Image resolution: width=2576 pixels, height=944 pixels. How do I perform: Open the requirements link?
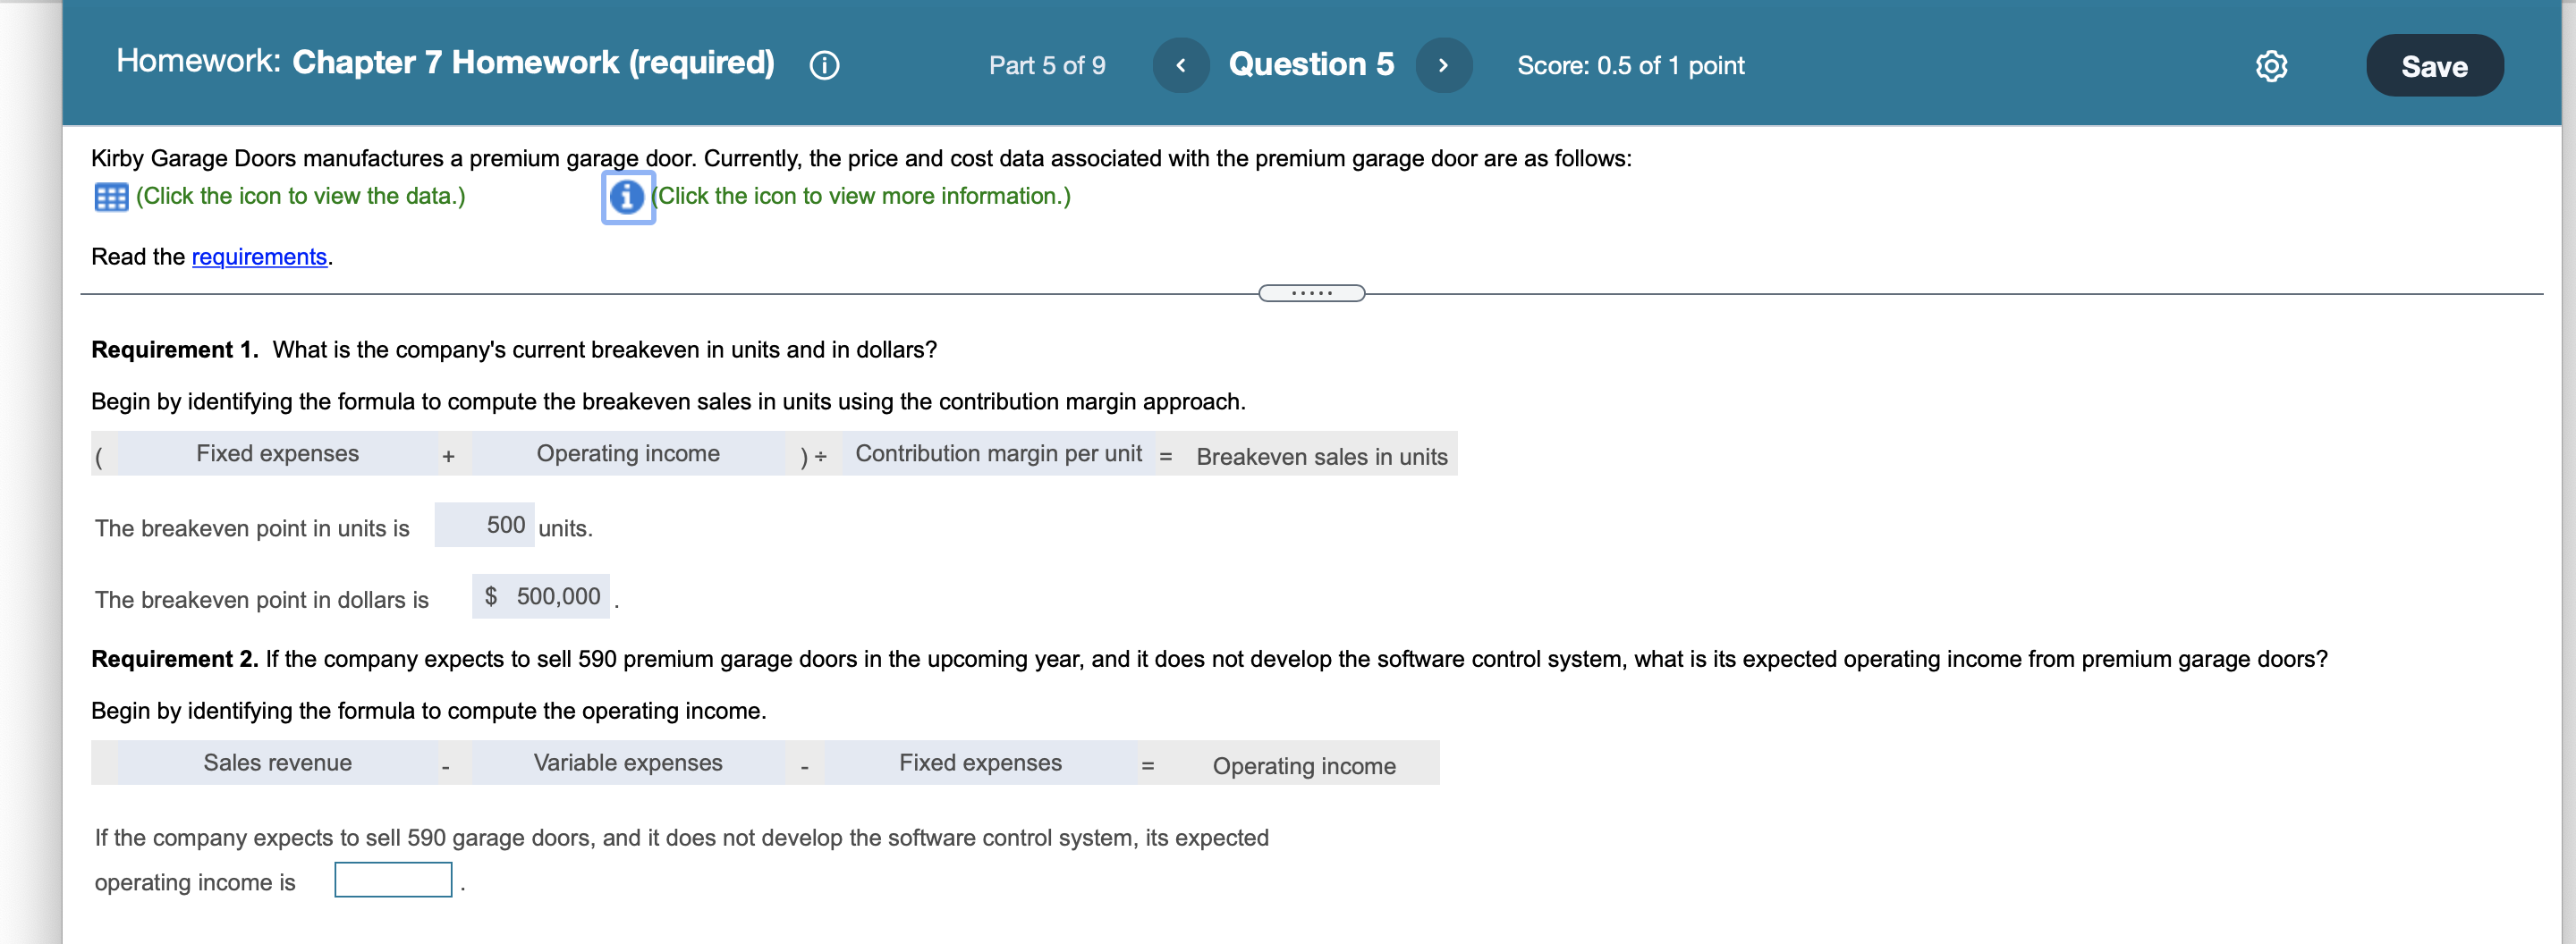259,257
